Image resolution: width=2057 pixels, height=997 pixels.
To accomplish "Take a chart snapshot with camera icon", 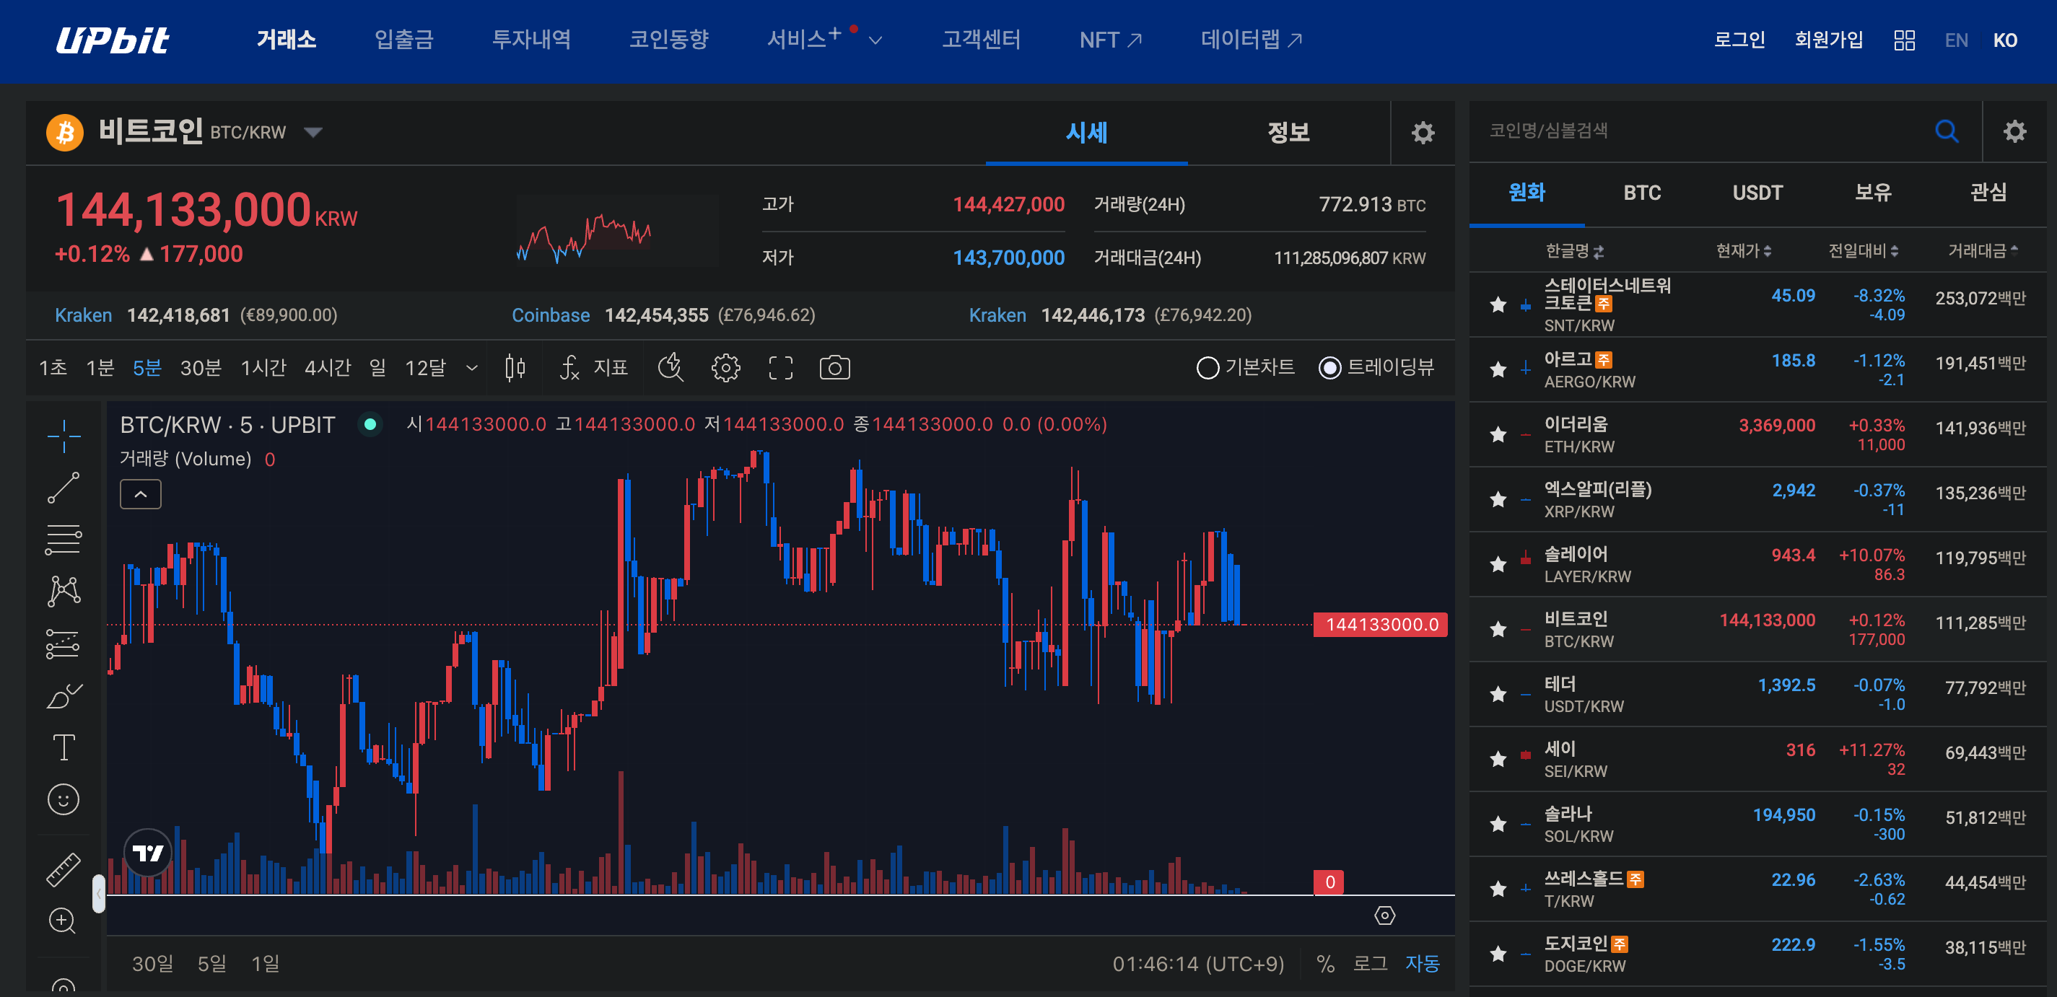I will [834, 368].
